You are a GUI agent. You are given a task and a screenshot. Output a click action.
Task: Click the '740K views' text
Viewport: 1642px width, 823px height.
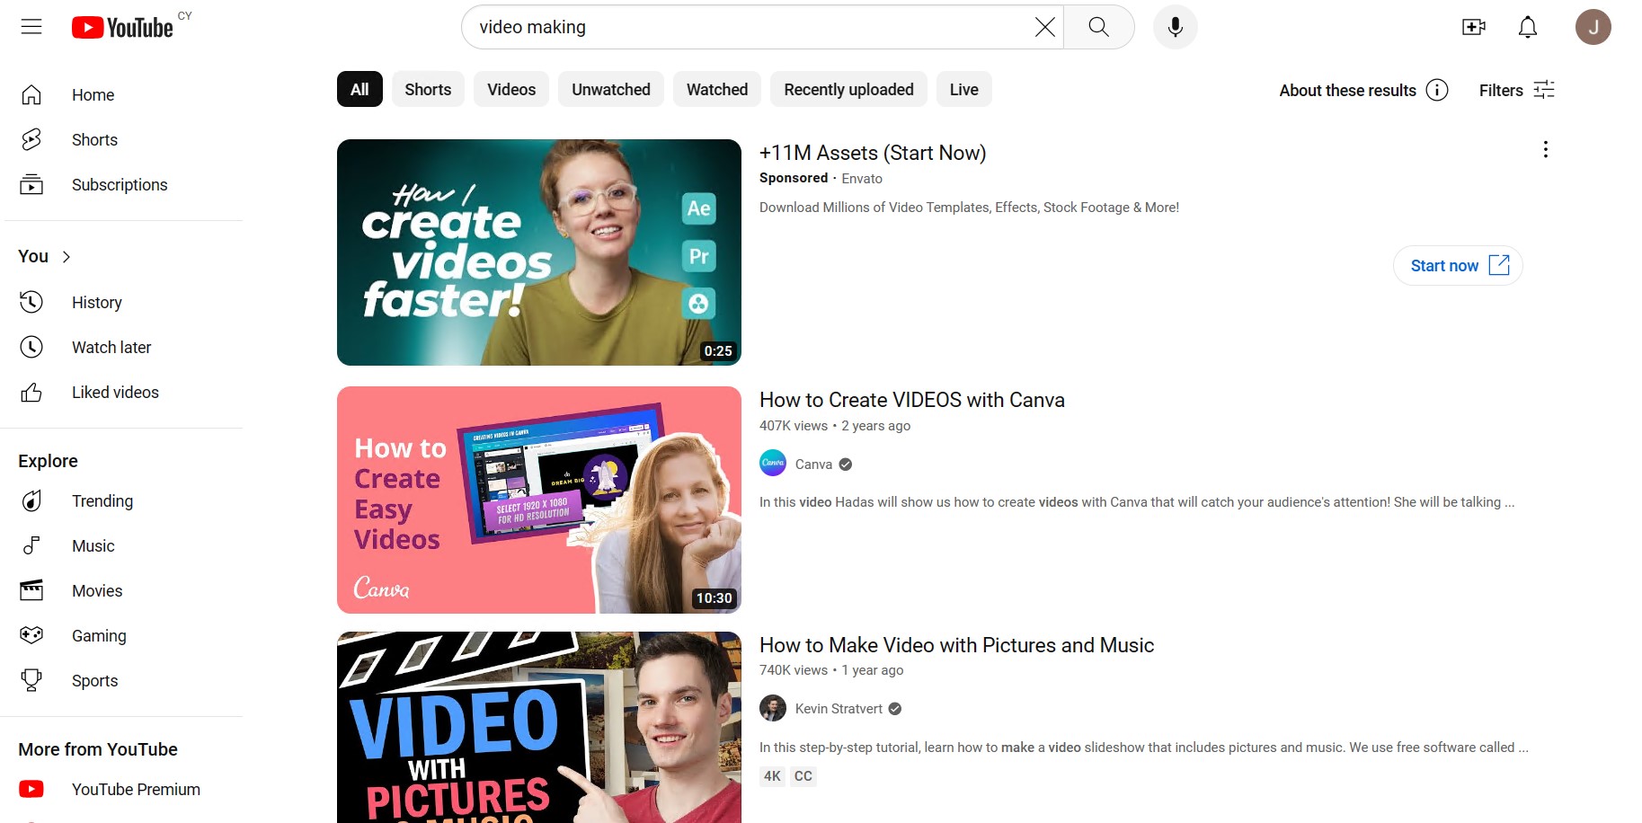[794, 670]
